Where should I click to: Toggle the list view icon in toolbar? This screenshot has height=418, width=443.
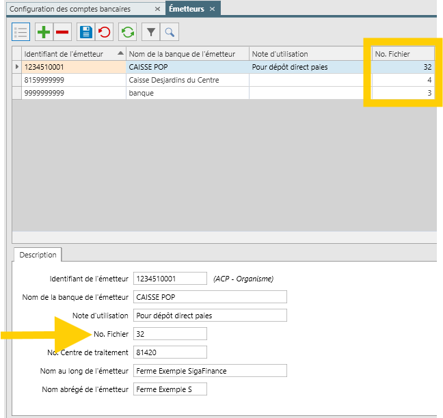pos(21,32)
